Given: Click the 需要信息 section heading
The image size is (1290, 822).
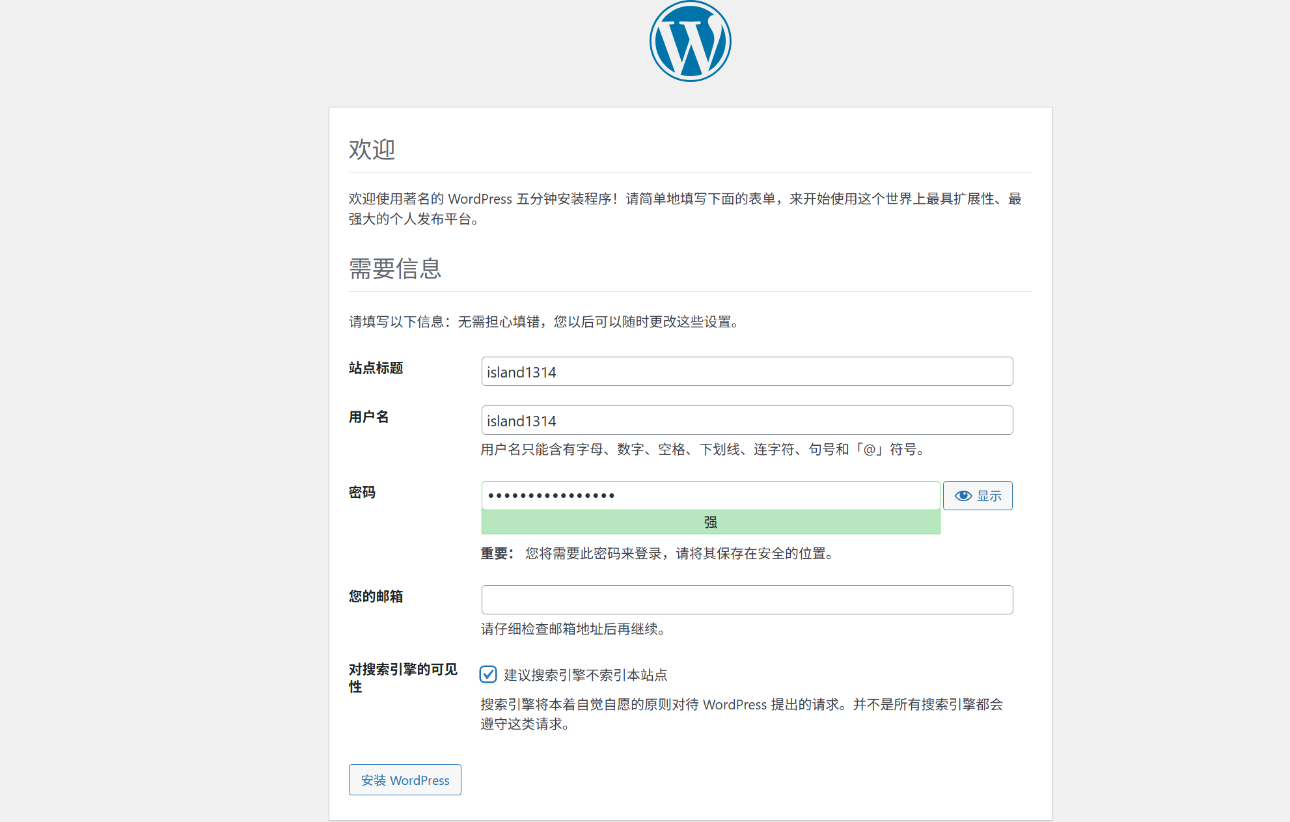Looking at the screenshot, I should coord(395,269).
